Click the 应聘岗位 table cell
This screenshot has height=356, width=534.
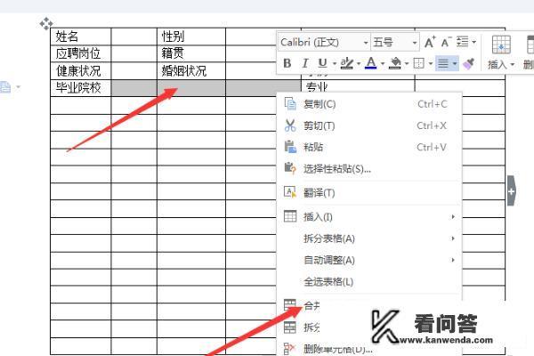(x=81, y=53)
